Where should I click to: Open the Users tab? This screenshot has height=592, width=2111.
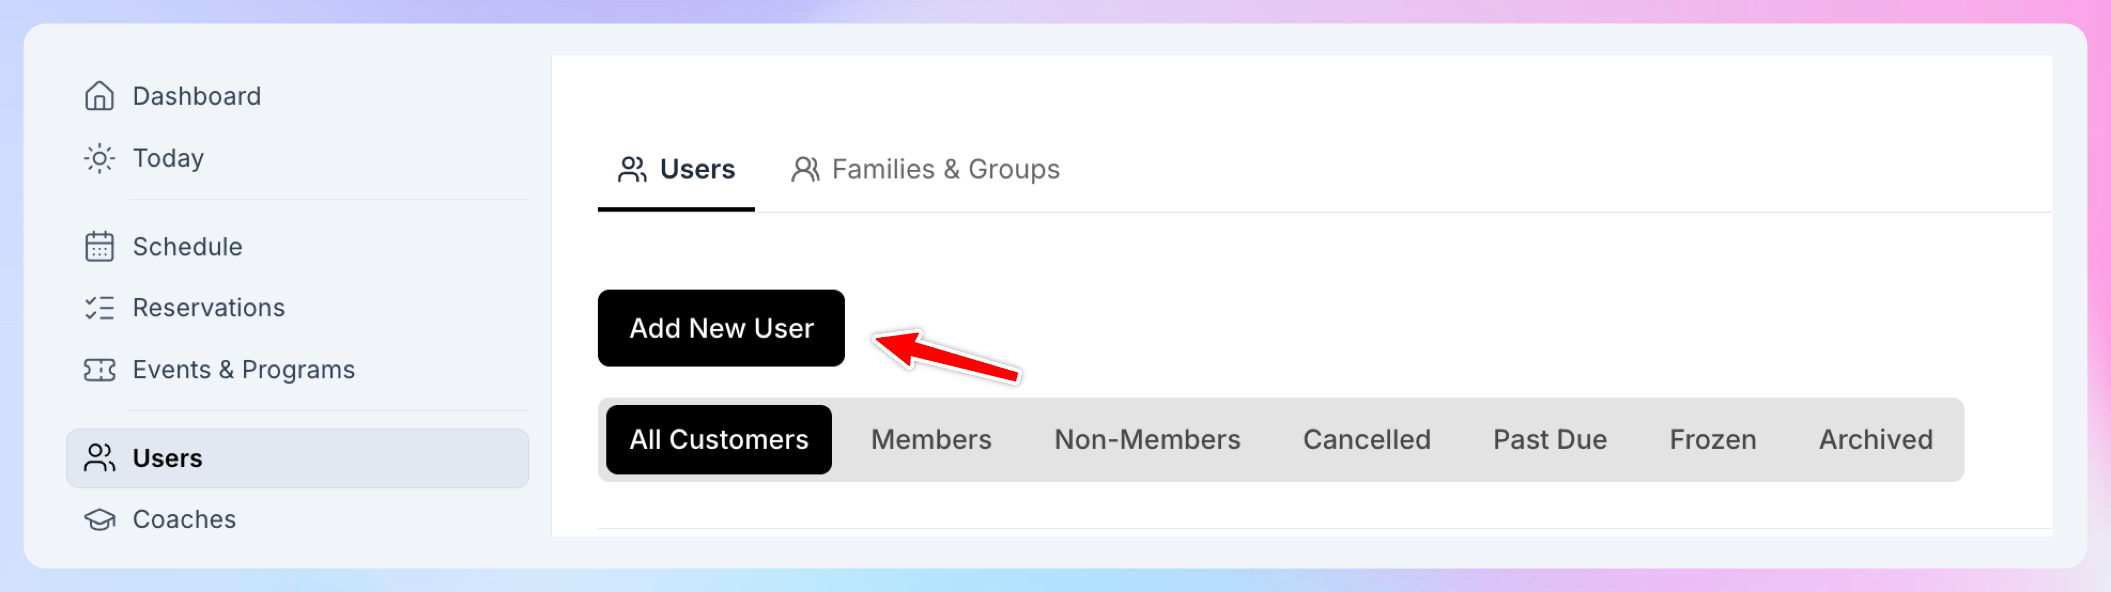tap(676, 169)
